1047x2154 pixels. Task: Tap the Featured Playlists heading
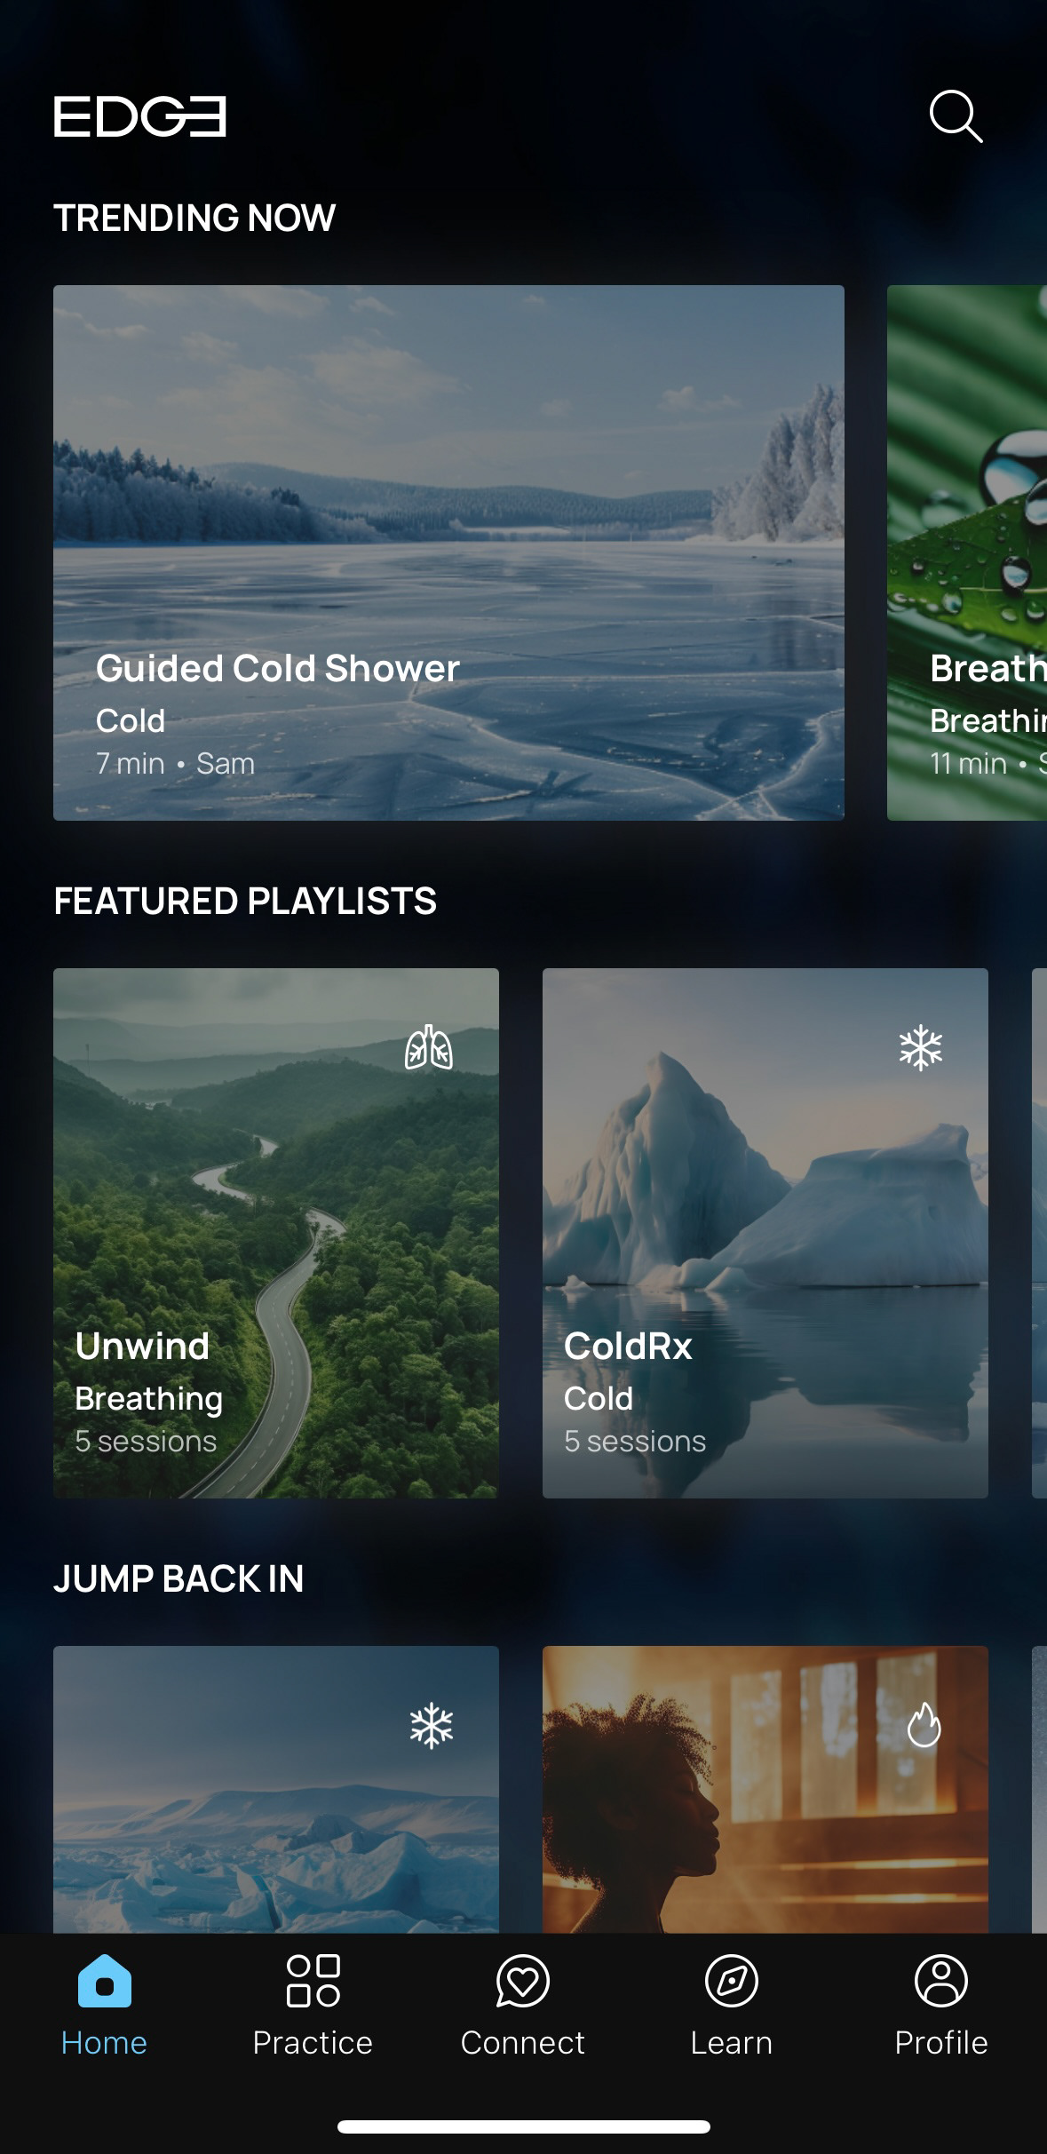[x=245, y=901]
